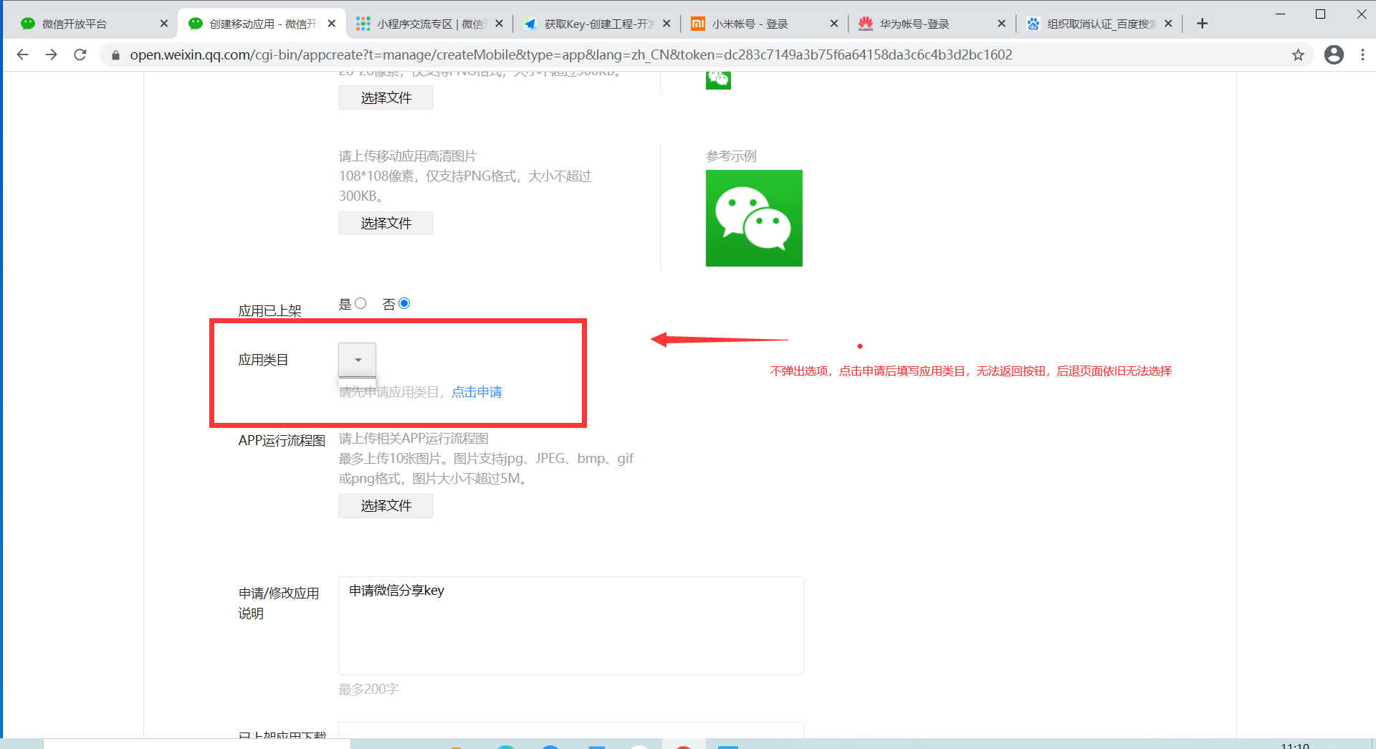Go back to the previous page

(22, 54)
